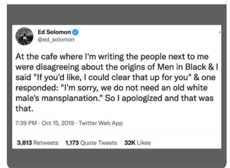Click the Ed Solomon display name

click(x=54, y=32)
